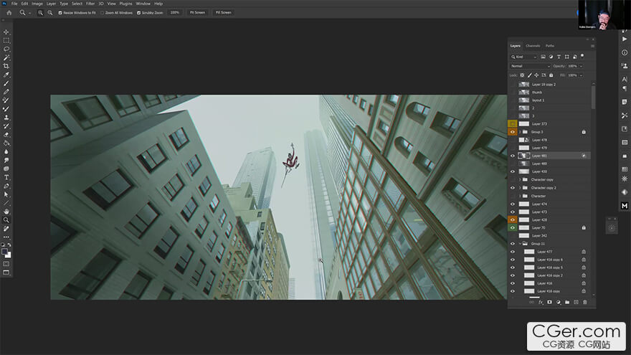Screen dimensions: 631x355
Task: Select the Rectangular Marquee tool
Action: point(6,41)
